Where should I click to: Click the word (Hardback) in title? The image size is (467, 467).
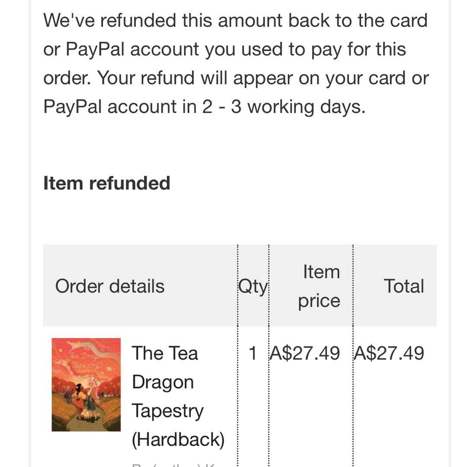click(178, 440)
